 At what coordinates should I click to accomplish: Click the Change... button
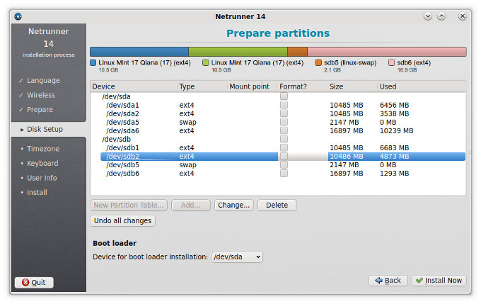click(234, 205)
